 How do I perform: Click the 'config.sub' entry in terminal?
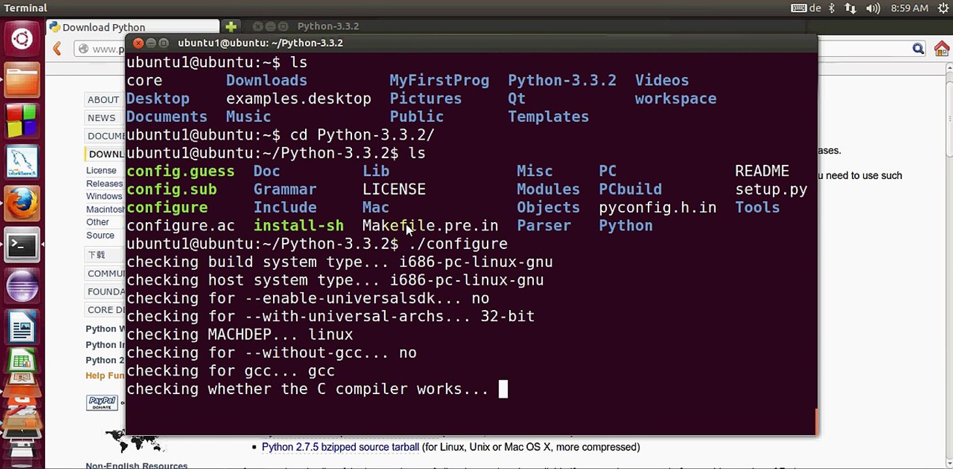tap(171, 190)
